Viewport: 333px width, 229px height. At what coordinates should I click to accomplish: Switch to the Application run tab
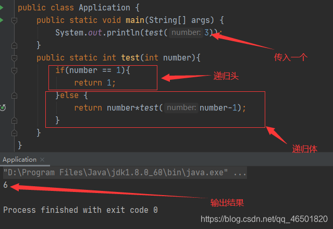19,160
